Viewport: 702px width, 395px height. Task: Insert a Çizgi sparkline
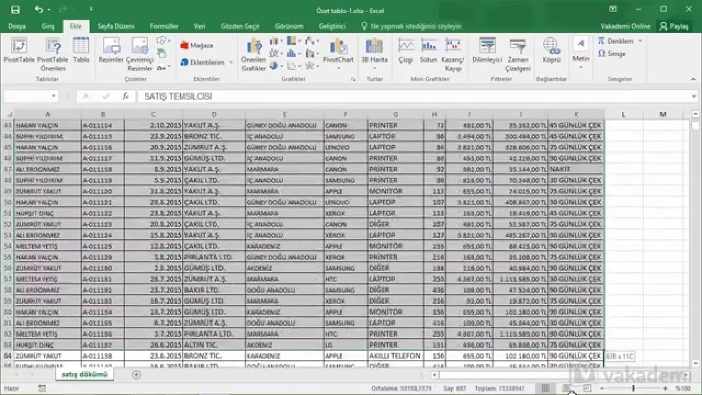[x=406, y=50]
